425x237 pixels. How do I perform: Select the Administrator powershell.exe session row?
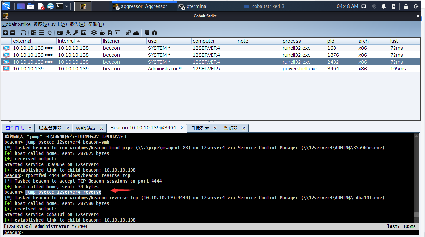click(x=211, y=69)
